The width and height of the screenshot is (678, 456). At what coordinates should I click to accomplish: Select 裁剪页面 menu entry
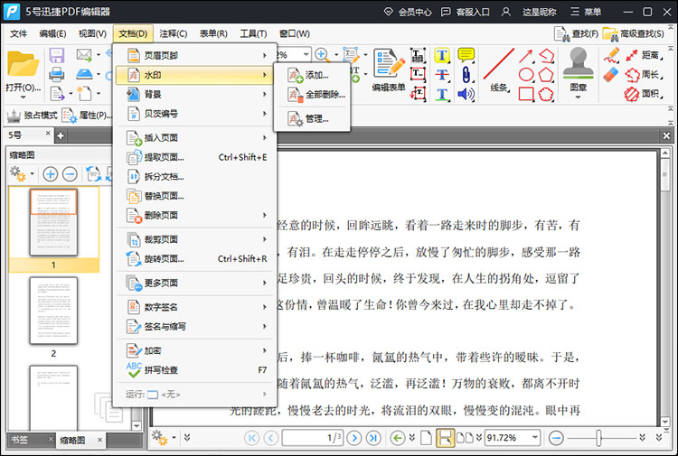(x=196, y=239)
